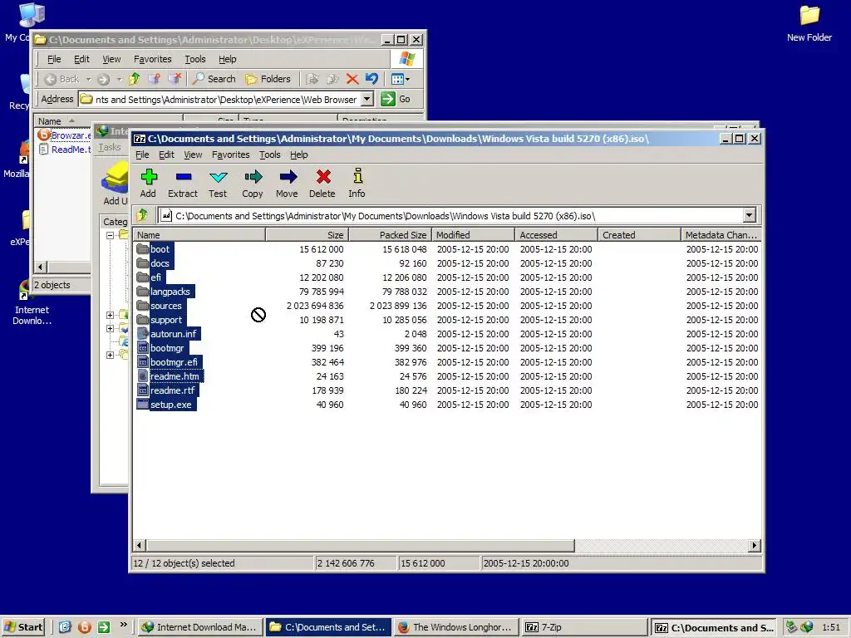Switch to Windows Longhorn browser taskbar button
This screenshot has width=851, height=638.
455,627
